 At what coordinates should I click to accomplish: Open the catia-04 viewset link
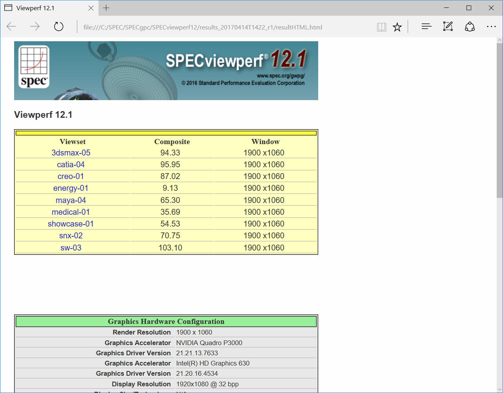71,165
